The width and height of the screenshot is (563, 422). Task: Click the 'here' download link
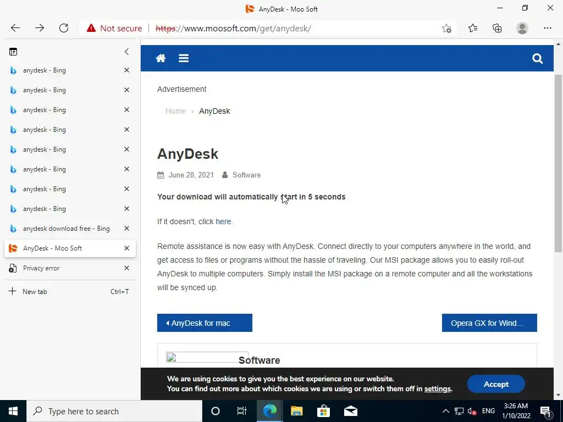click(223, 222)
